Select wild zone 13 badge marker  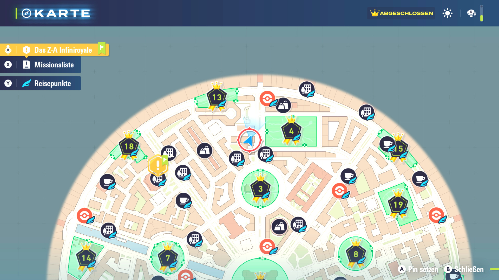pos(216,97)
